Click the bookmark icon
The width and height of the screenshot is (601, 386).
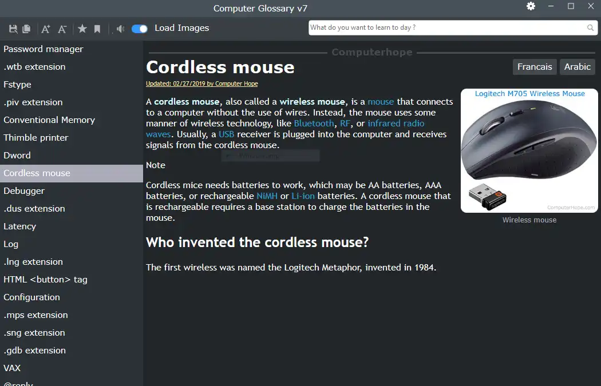pos(97,29)
